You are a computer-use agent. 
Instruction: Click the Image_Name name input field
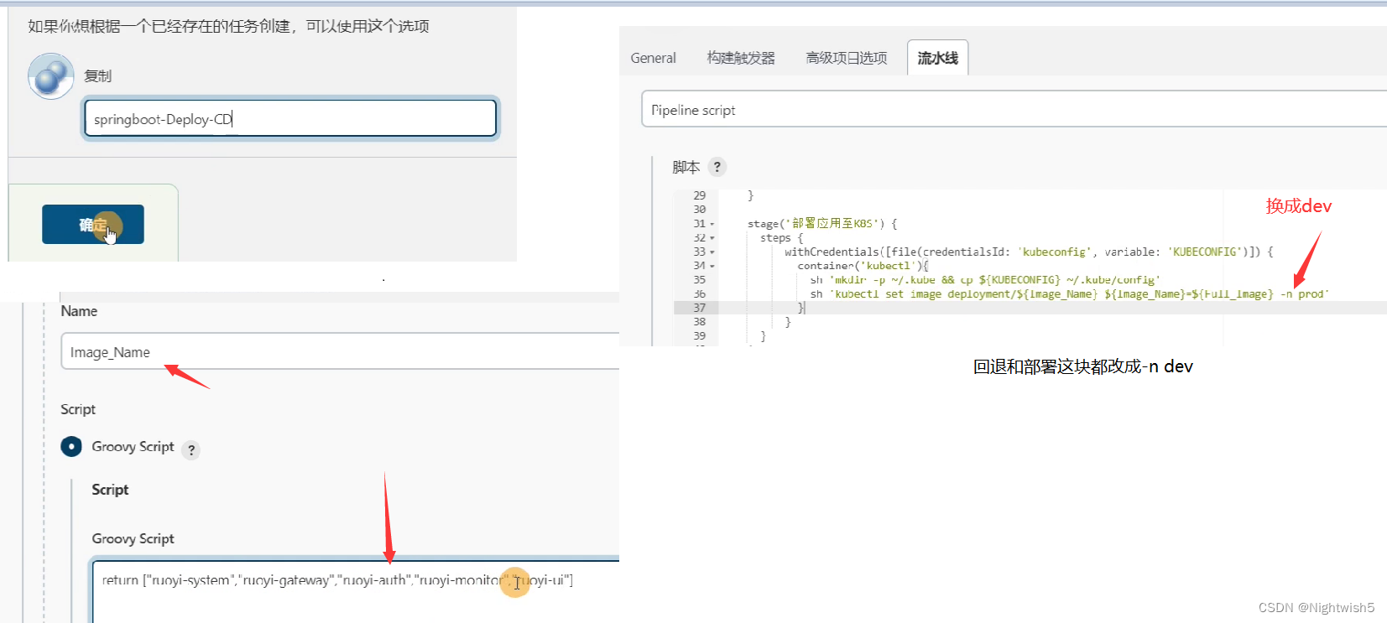click(340, 351)
